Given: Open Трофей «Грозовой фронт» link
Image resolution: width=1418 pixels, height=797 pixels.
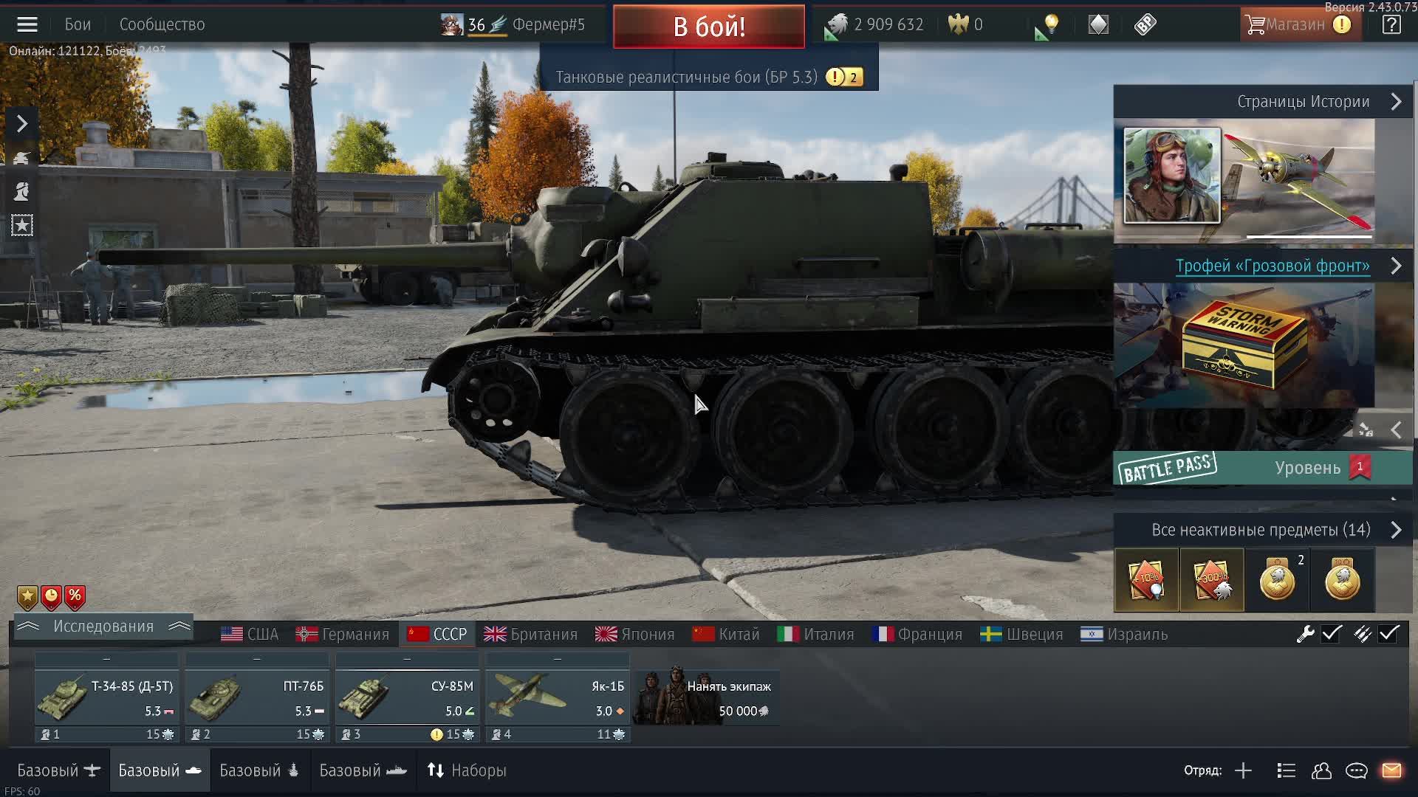Looking at the screenshot, I should tap(1273, 266).
